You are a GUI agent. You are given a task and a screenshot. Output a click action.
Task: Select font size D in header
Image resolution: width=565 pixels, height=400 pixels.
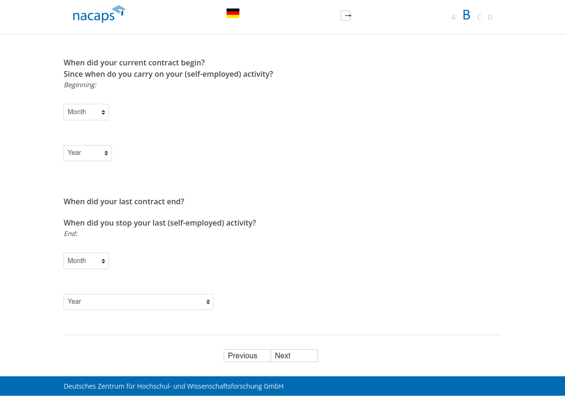click(490, 18)
